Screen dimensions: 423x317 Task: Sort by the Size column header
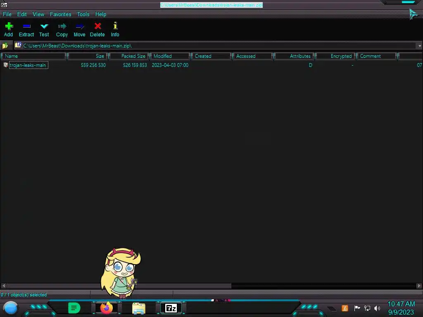pos(88,56)
